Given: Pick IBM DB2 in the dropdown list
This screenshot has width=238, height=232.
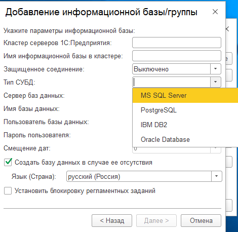Looking at the screenshot, I should (185, 125).
